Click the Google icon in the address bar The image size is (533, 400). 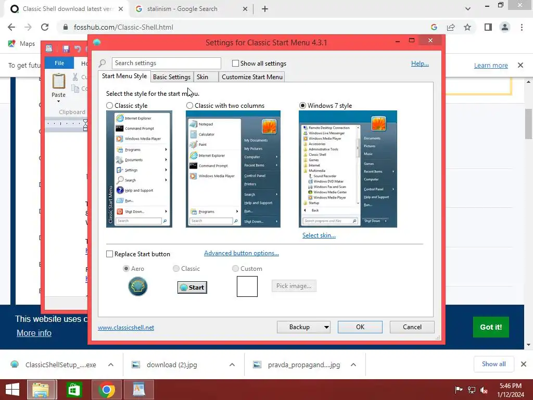tap(434, 27)
